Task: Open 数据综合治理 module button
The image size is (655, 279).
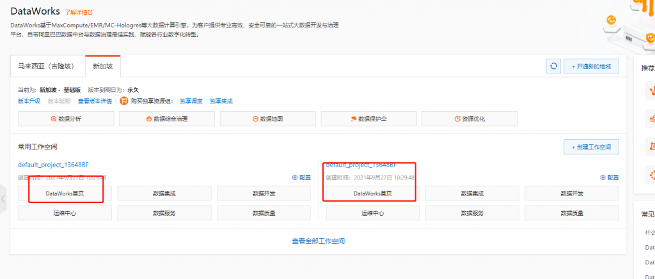Action: (x=167, y=119)
